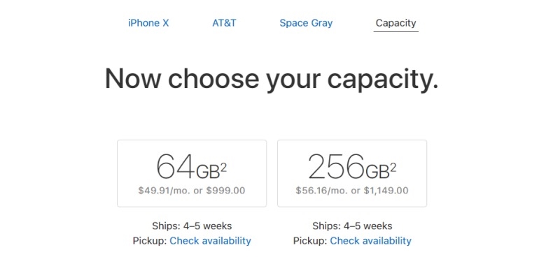Choose the 64GB capacity option
560x264 pixels.
click(x=192, y=173)
